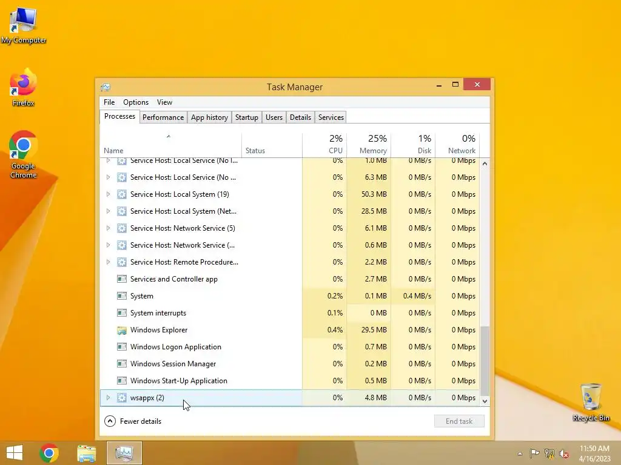Switch to the Performance tab

[163, 117]
